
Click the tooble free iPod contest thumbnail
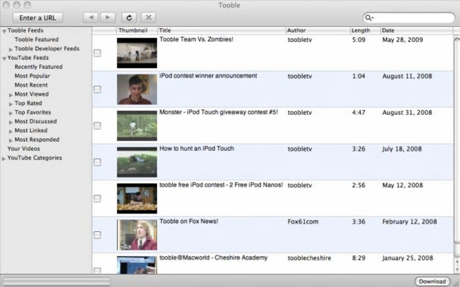(137, 199)
